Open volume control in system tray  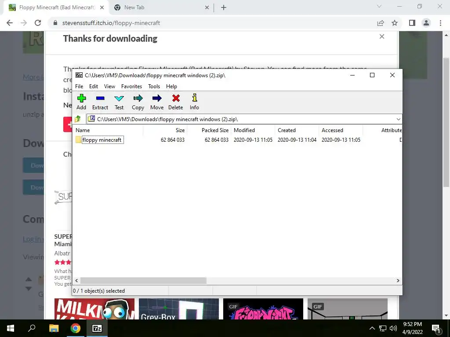click(x=393, y=328)
